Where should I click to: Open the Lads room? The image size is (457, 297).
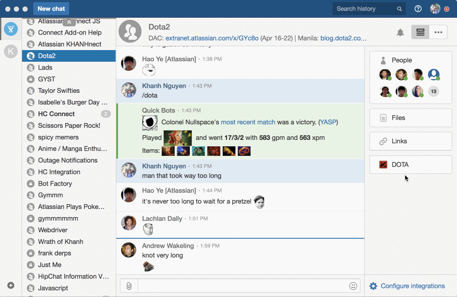click(69, 67)
